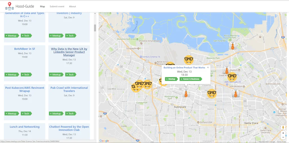Click Tech tag on Why Data Is New UX card
The image size is (289, 143).
[x=71, y=74]
